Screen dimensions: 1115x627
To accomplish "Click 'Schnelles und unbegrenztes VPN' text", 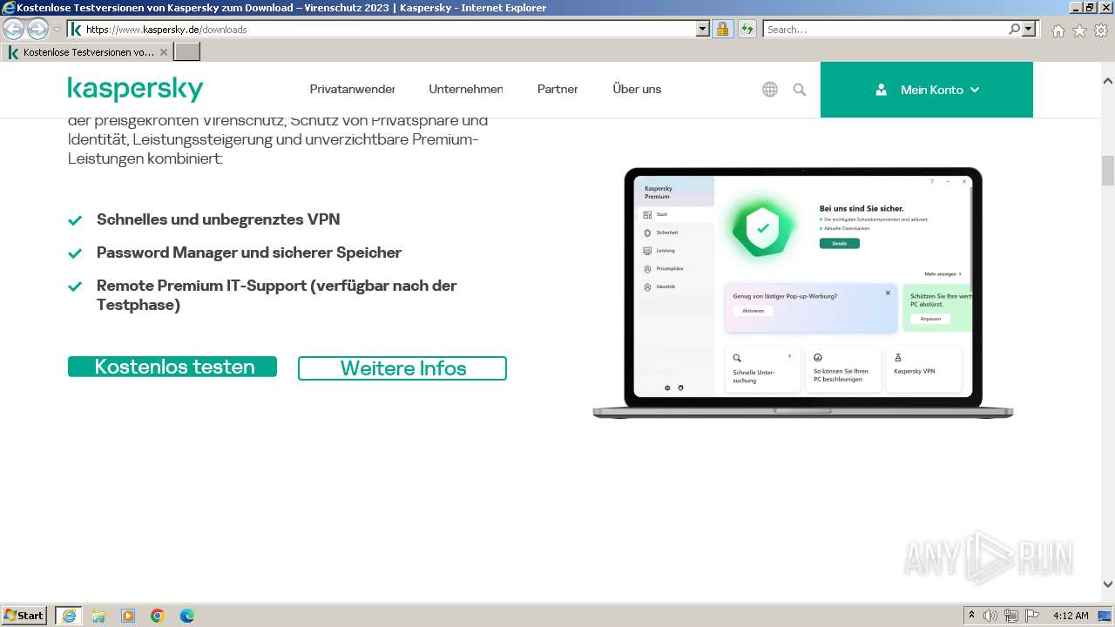I will pos(219,219).
